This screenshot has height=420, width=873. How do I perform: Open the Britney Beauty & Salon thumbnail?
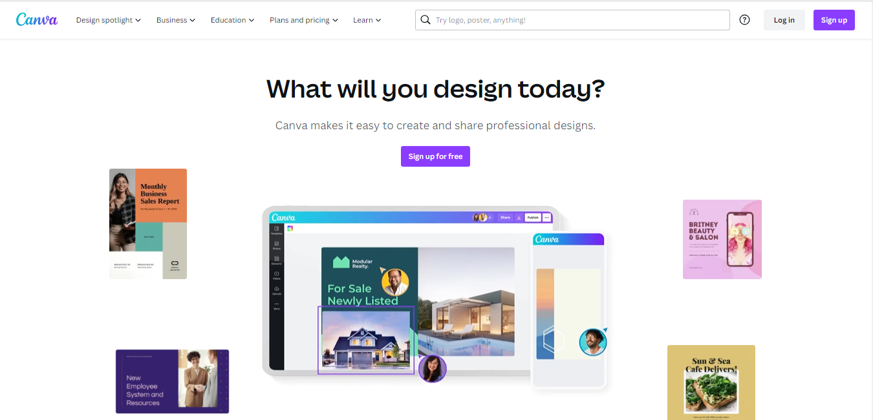[x=722, y=239]
